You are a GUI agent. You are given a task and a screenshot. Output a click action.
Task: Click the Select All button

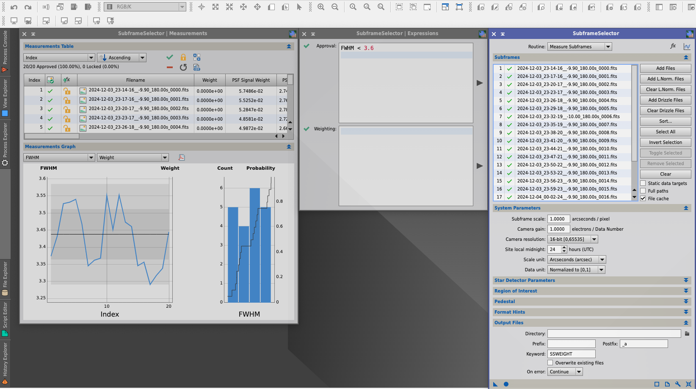click(x=666, y=132)
